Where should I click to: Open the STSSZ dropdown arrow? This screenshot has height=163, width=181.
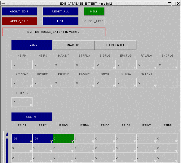[x=135, y=86]
